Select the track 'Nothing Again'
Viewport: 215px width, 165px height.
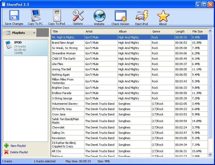(x=129, y=75)
